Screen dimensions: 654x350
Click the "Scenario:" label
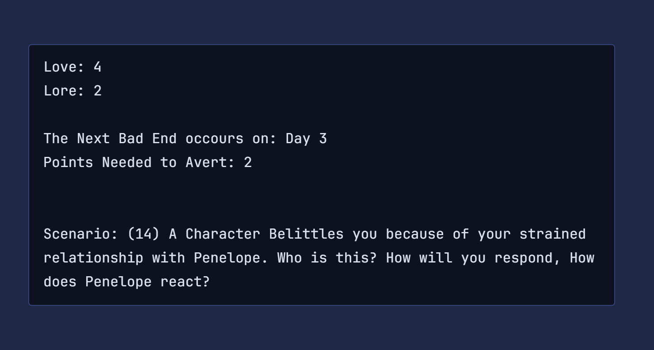tap(81, 234)
